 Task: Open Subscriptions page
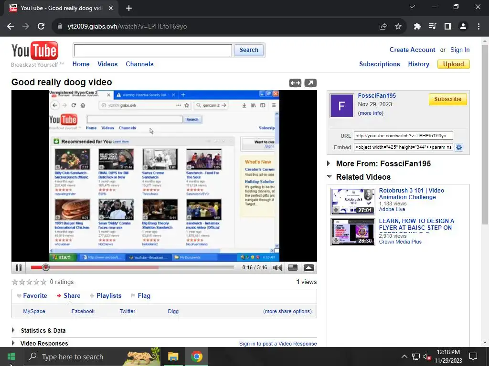380,64
